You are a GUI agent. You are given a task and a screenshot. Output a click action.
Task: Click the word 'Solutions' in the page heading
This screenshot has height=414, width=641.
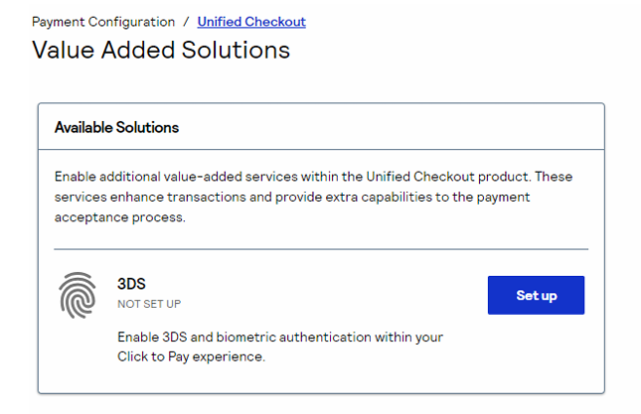pos(237,49)
